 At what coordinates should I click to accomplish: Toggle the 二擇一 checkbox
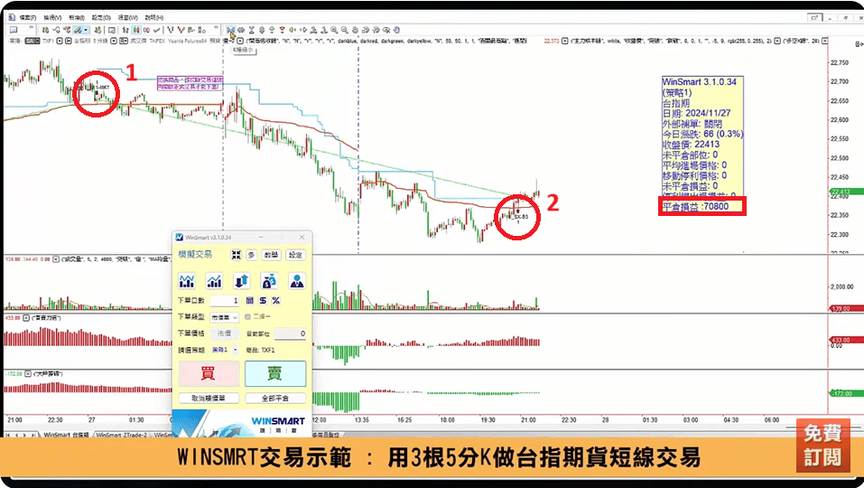248,316
